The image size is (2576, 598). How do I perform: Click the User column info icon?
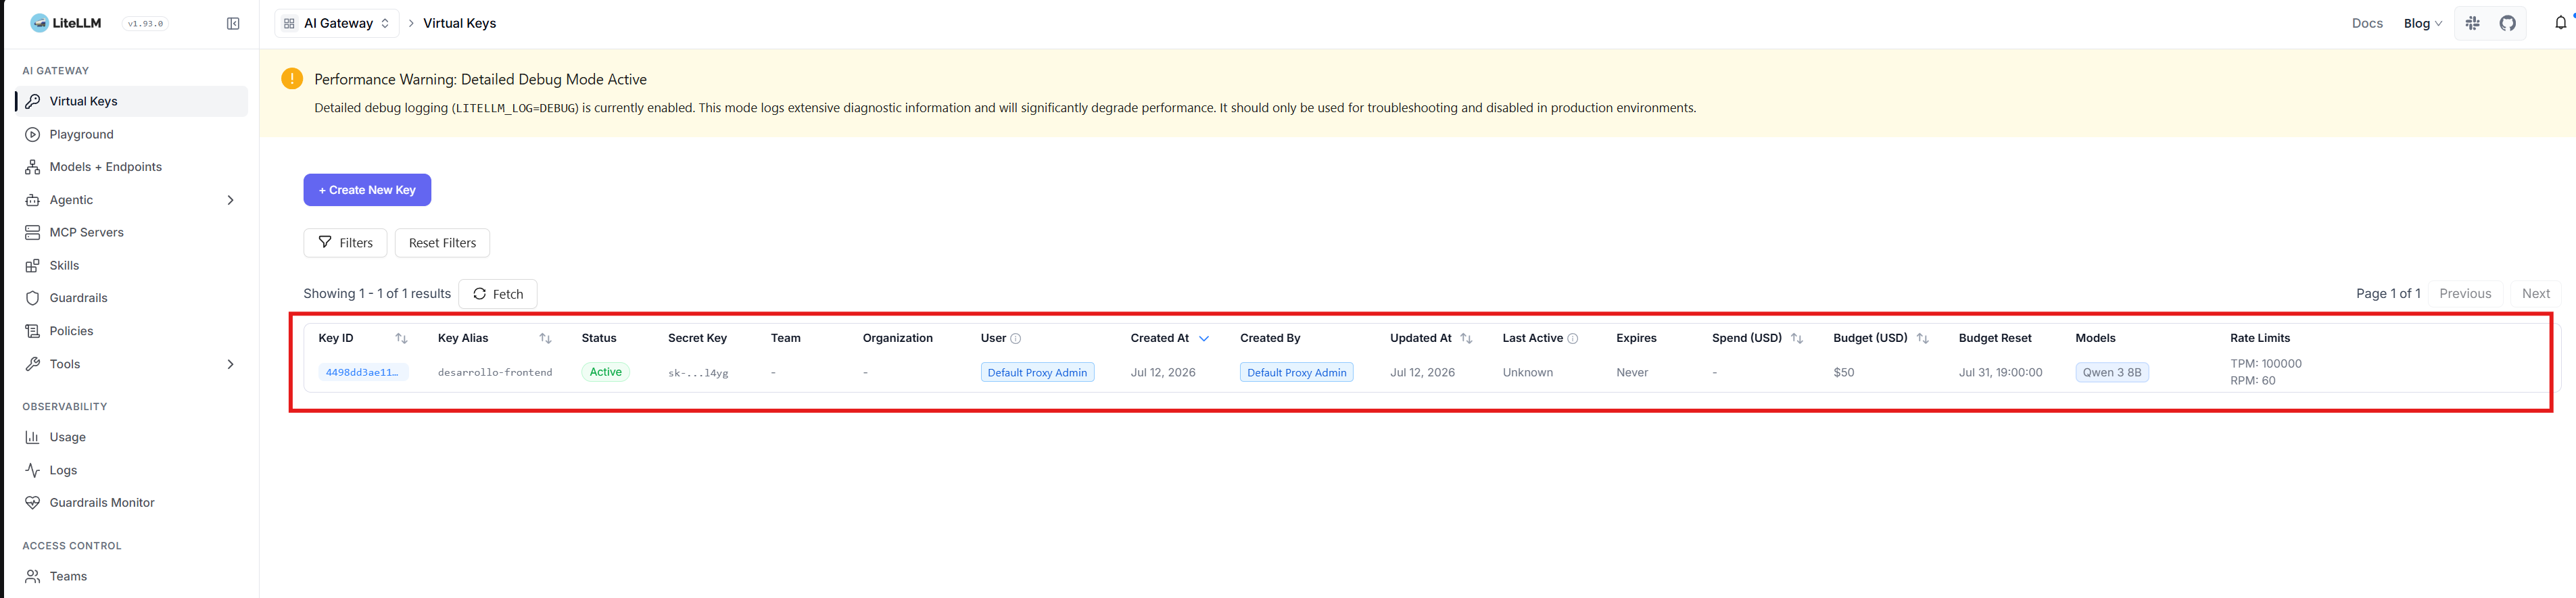pyautogui.click(x=1015, y=339)
